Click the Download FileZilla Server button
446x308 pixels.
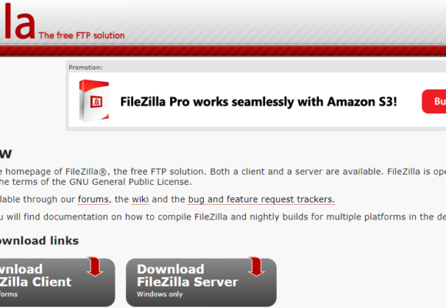pos(201,283)
